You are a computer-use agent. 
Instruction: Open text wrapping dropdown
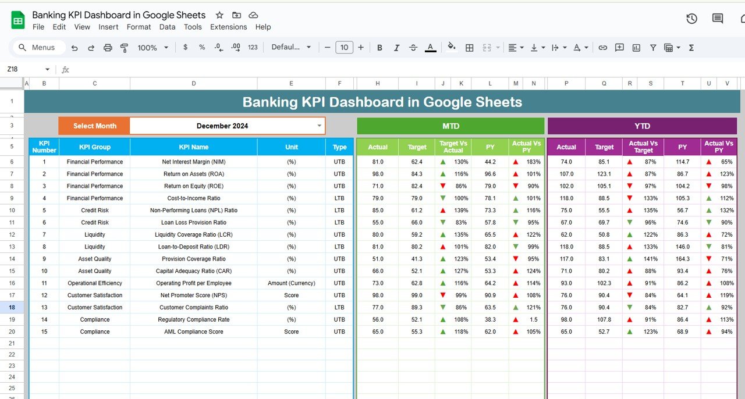tap(558, 48)
